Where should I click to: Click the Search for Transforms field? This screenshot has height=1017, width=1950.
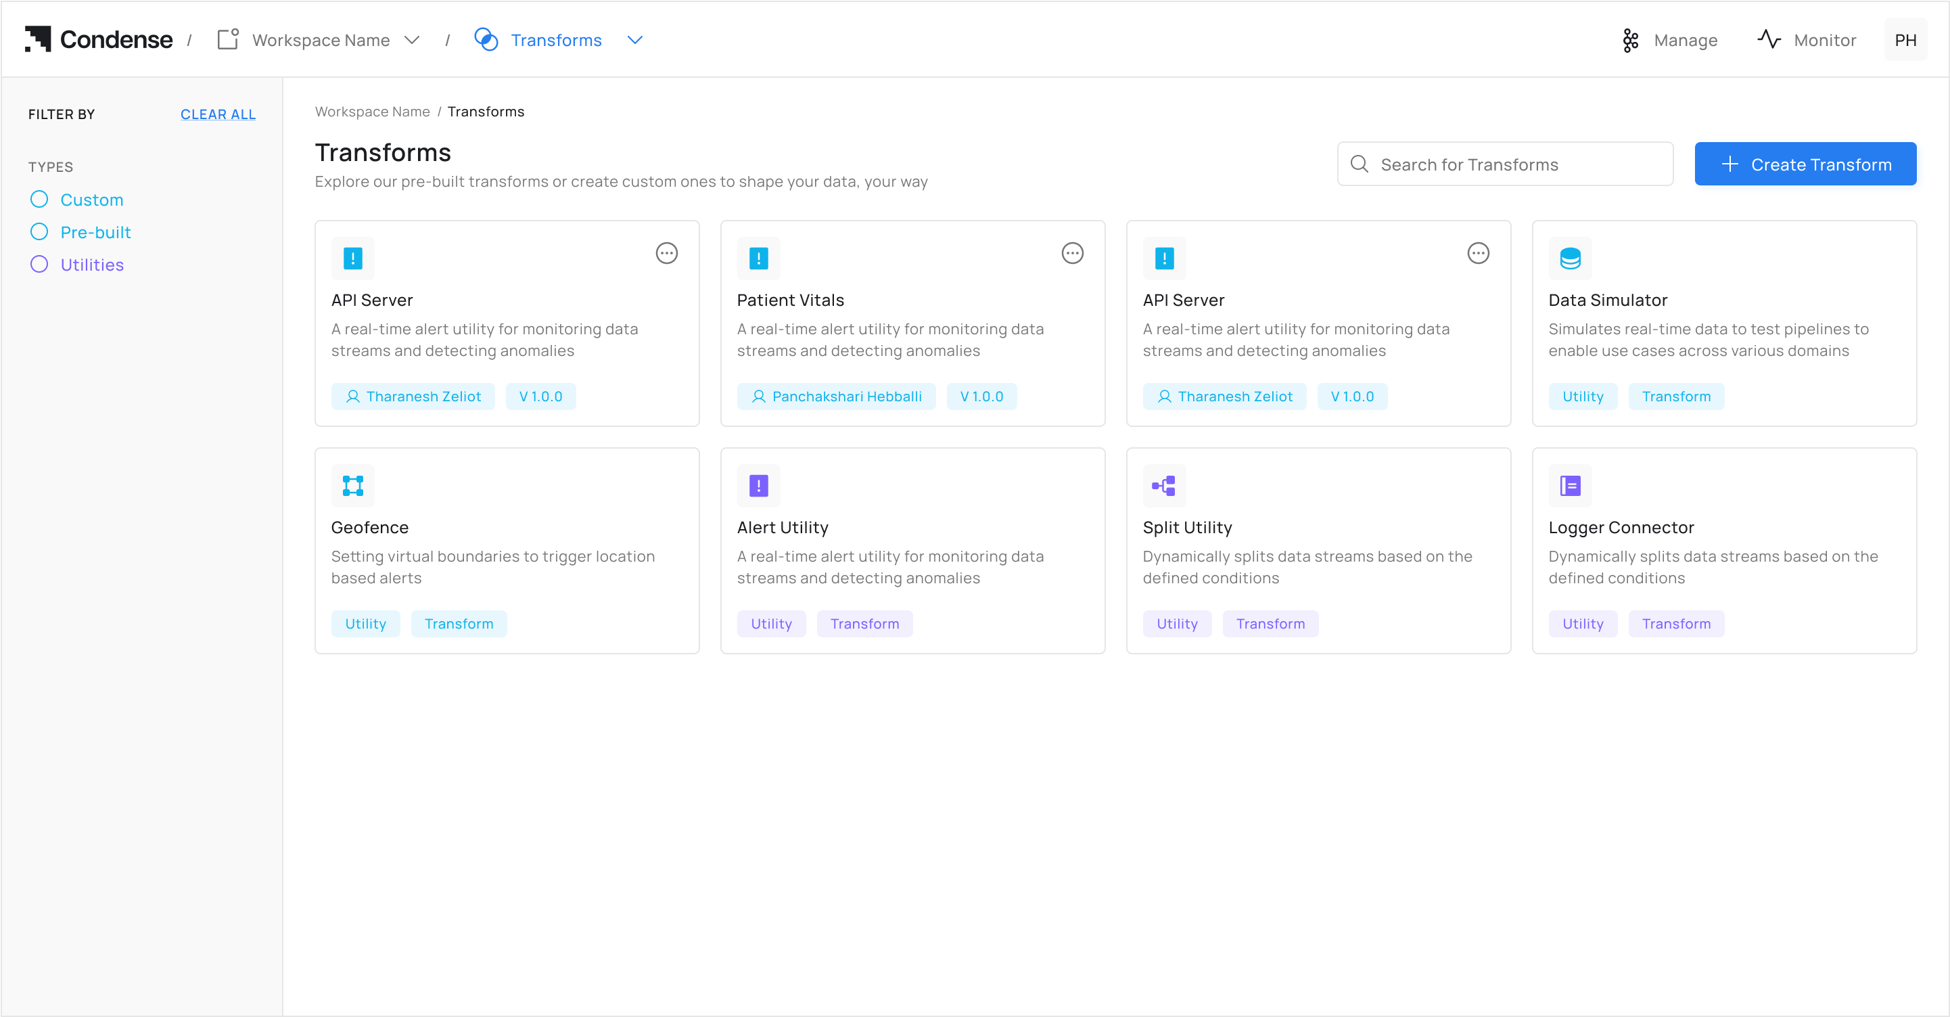click(x=1505, y=164)
